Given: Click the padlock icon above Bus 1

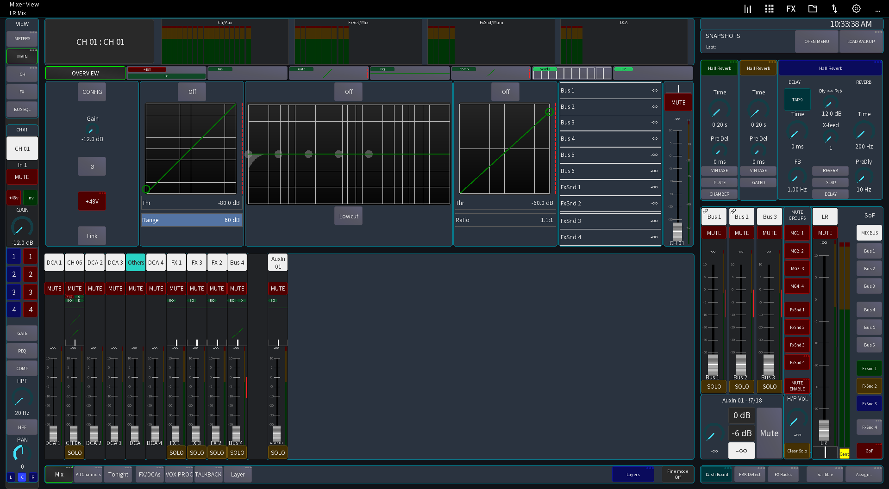Looking at the screenshot, I should point(706,211).
